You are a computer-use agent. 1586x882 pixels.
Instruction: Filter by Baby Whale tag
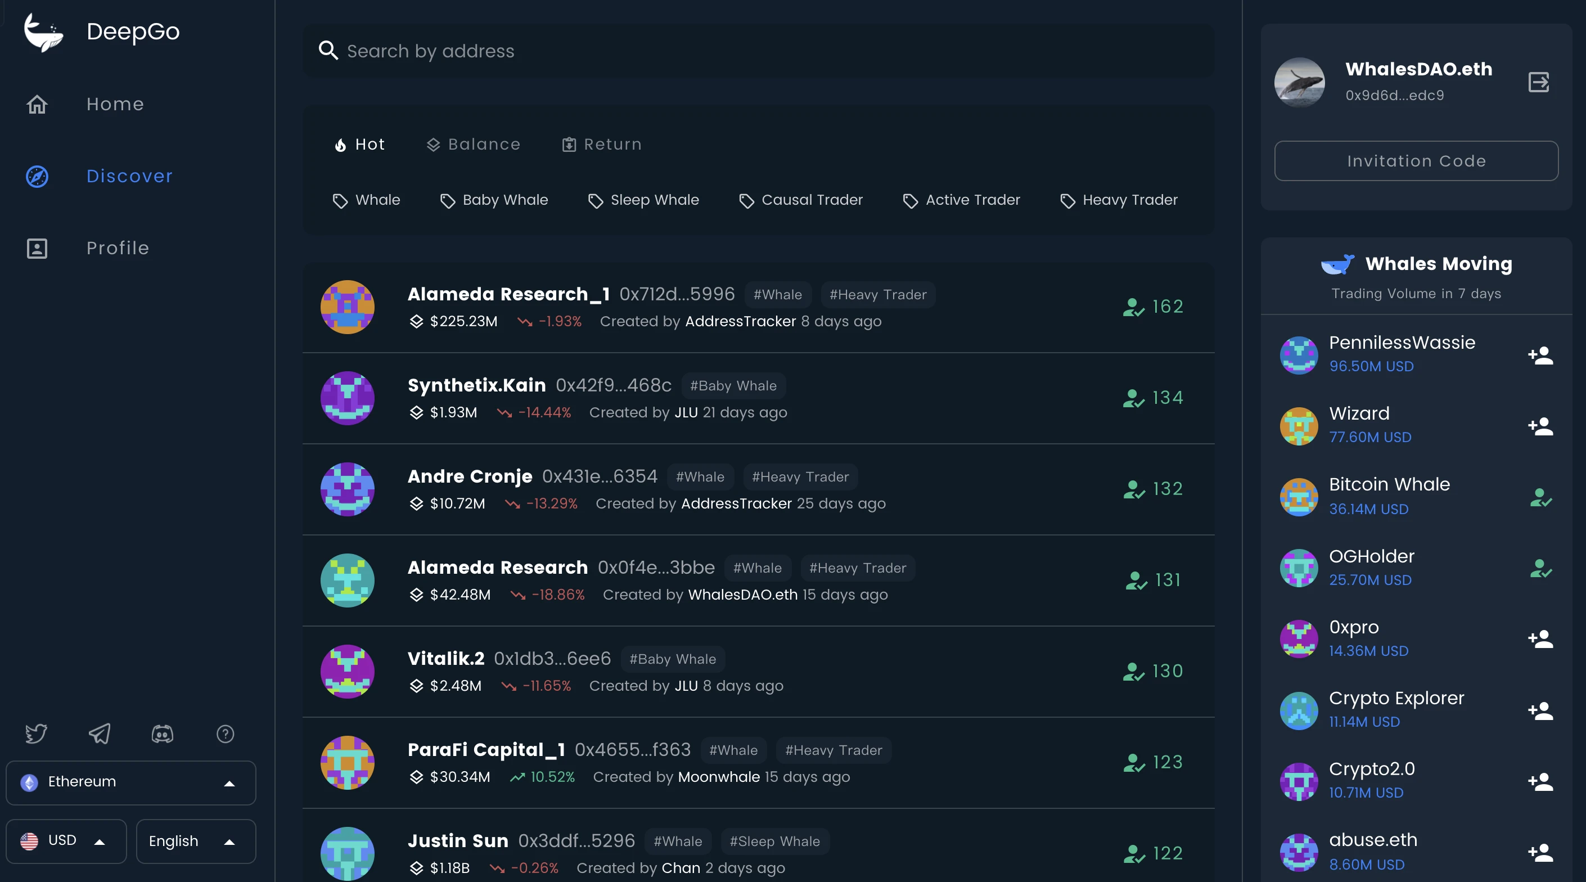click(494, 200)
